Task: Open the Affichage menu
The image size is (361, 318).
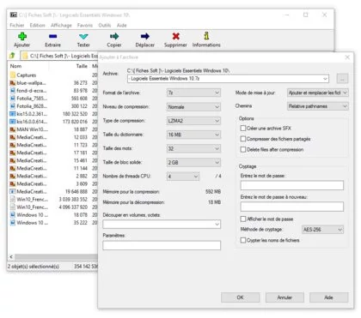Action: point(61,26)
